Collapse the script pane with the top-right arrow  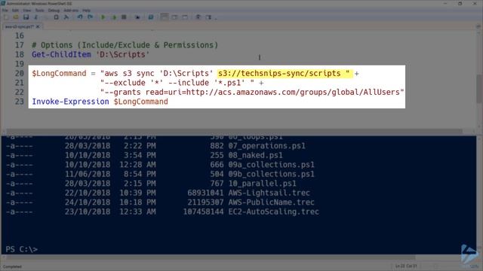[478, 27]
